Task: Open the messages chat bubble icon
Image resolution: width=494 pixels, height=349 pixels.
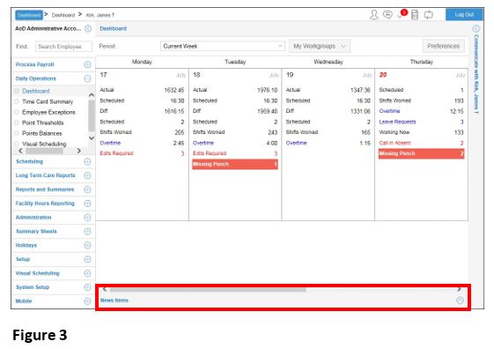Action: click(387, 14)
